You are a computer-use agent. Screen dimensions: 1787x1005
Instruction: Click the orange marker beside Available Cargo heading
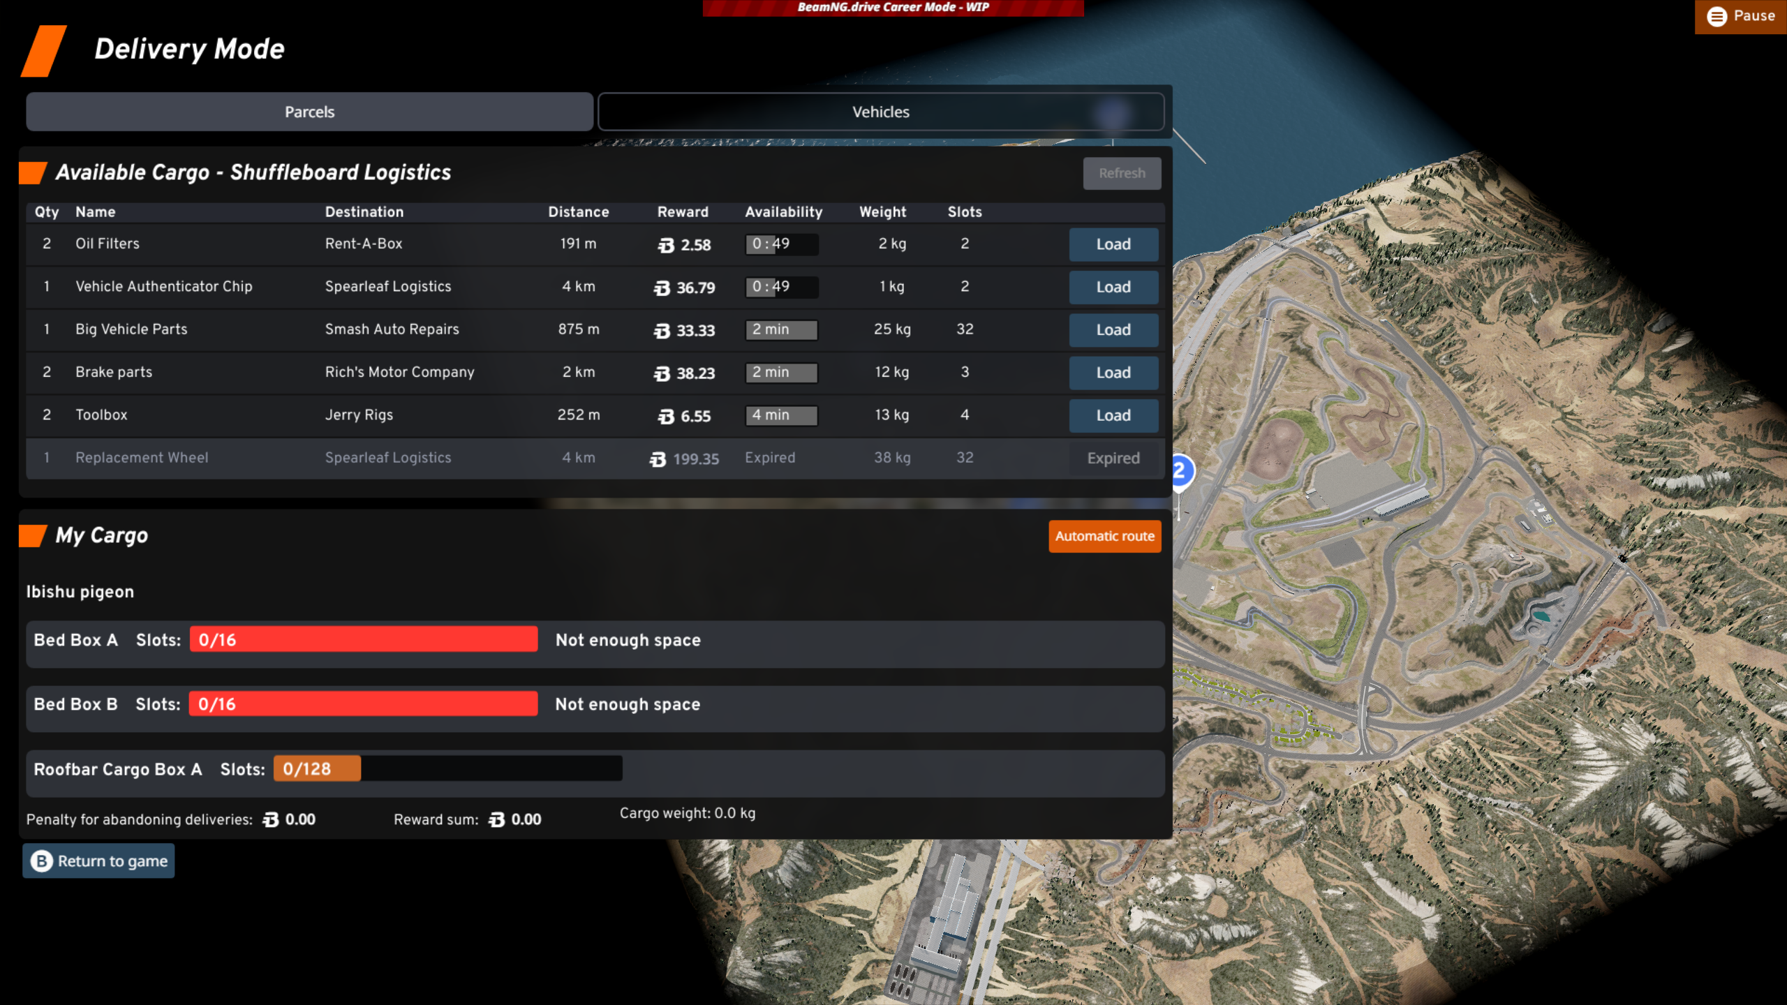(x=33, y=173)
